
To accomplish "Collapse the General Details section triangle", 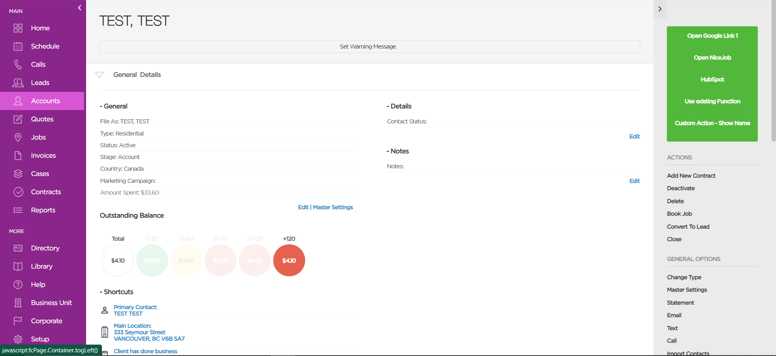I will [x=99, y=75].
